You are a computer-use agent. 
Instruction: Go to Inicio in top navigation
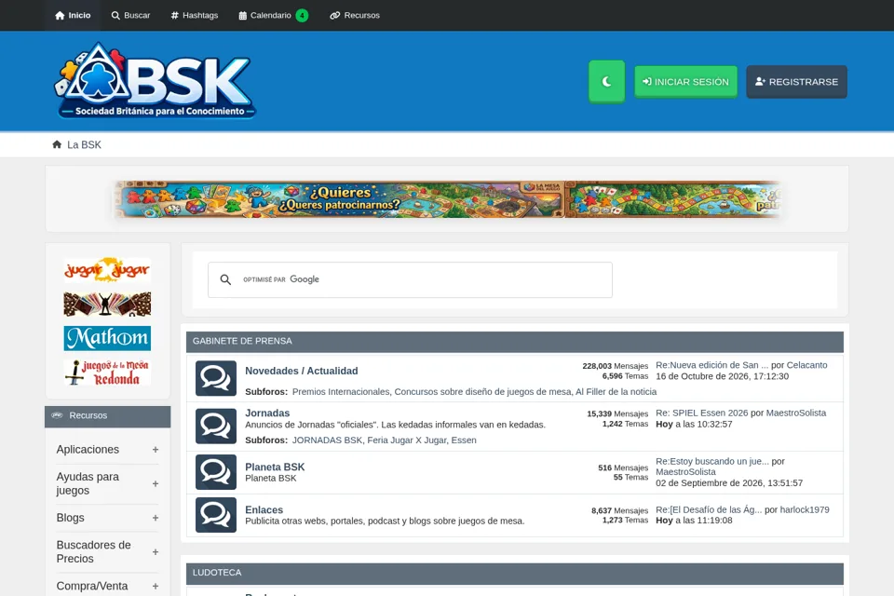coord(73,16)
